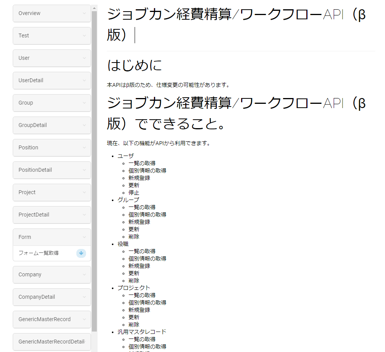
Task: Open the Position sidebar item
Action: coord(52,147)
